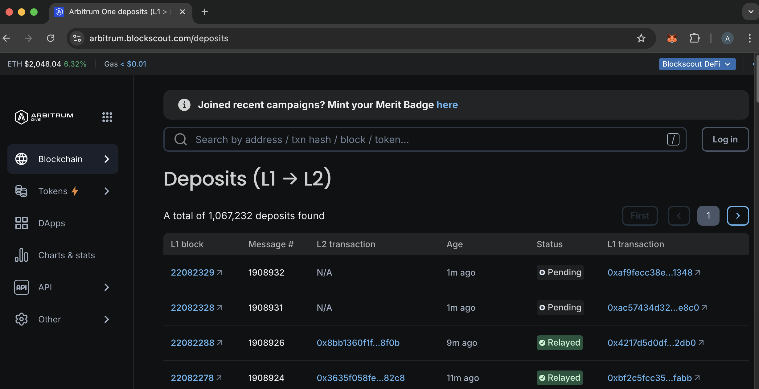Reload the page with the refresh icon
The width and height of the screenshot is (759, 389).
(x=51, y=38)
